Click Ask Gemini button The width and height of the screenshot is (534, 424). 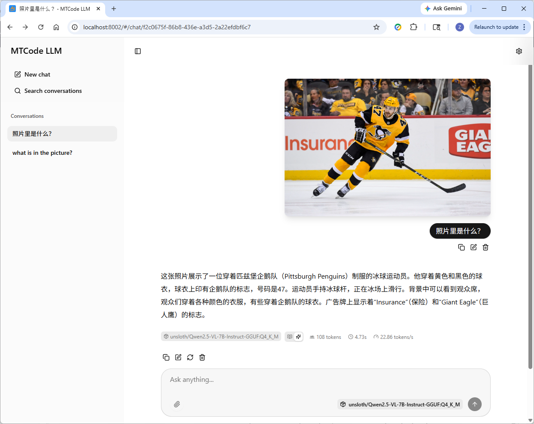point(443,9)
